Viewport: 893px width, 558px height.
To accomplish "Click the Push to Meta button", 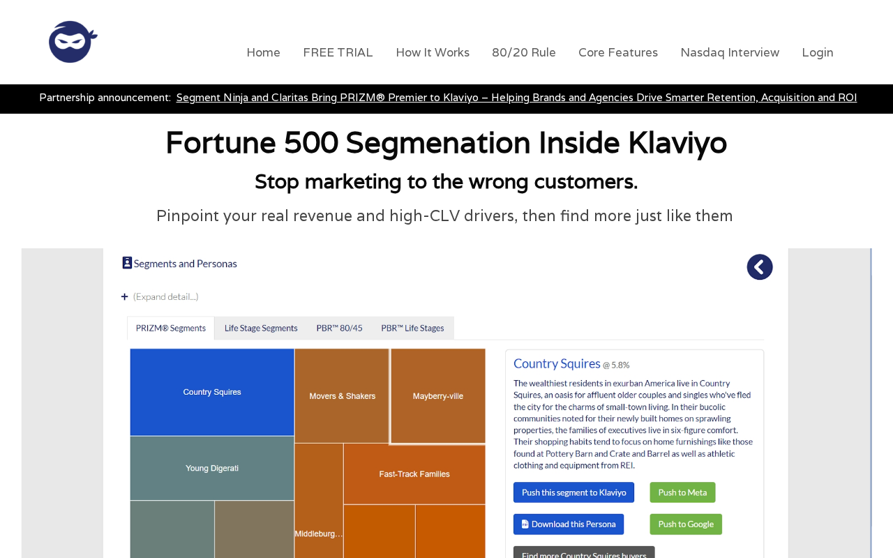I will tap(682, 492).
